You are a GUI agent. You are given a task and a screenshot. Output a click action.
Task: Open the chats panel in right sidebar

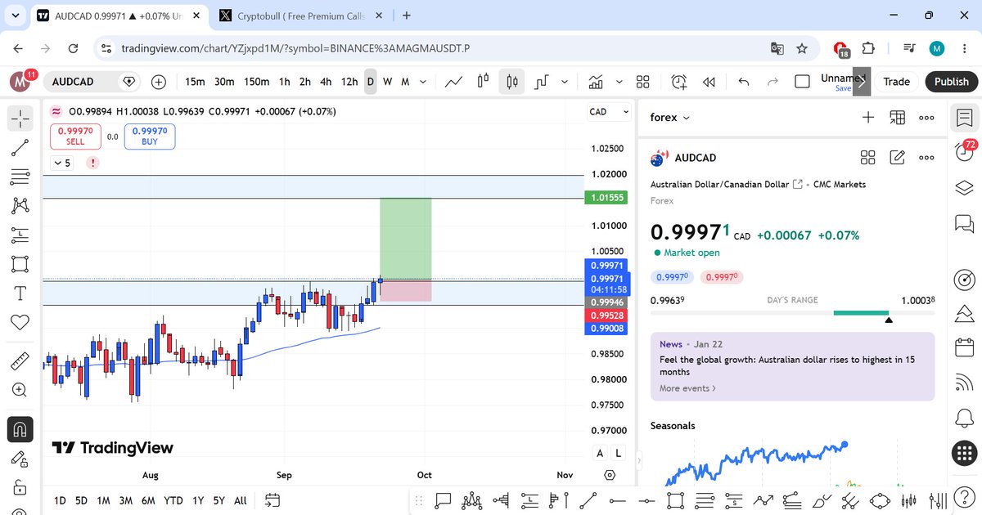pos(965,222)
